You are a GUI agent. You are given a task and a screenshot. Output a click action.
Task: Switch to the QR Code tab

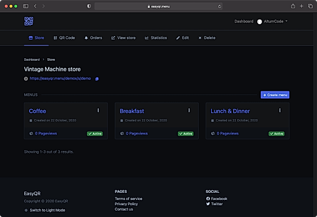click(64, 38)
